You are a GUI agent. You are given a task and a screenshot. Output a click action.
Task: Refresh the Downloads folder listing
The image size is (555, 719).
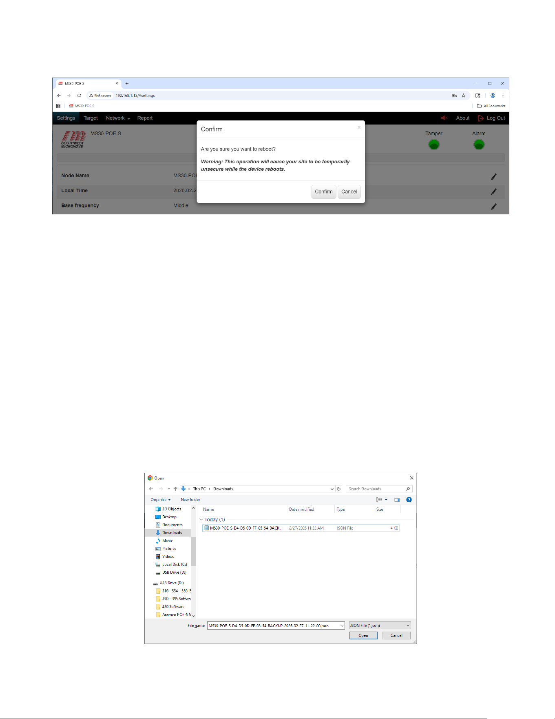(x=339, y=489)
